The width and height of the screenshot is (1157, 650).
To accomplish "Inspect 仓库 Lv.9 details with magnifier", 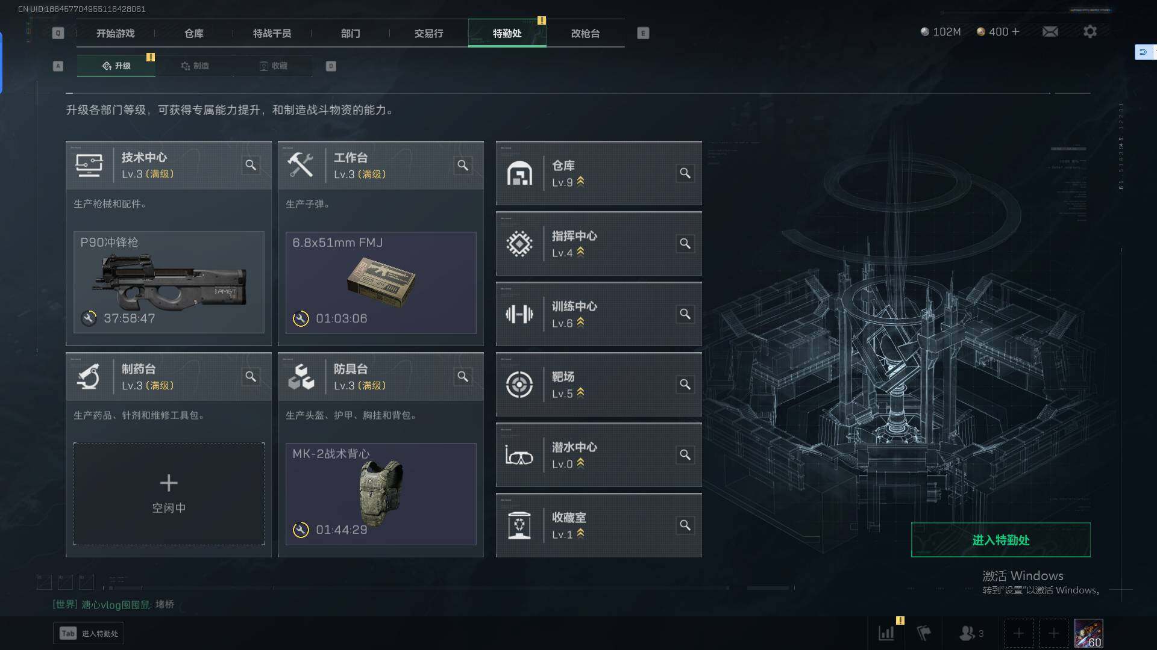I will click(x=685, y=173).
